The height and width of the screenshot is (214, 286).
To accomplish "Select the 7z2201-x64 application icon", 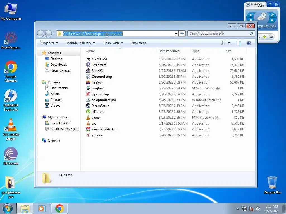I will [88, 59].
